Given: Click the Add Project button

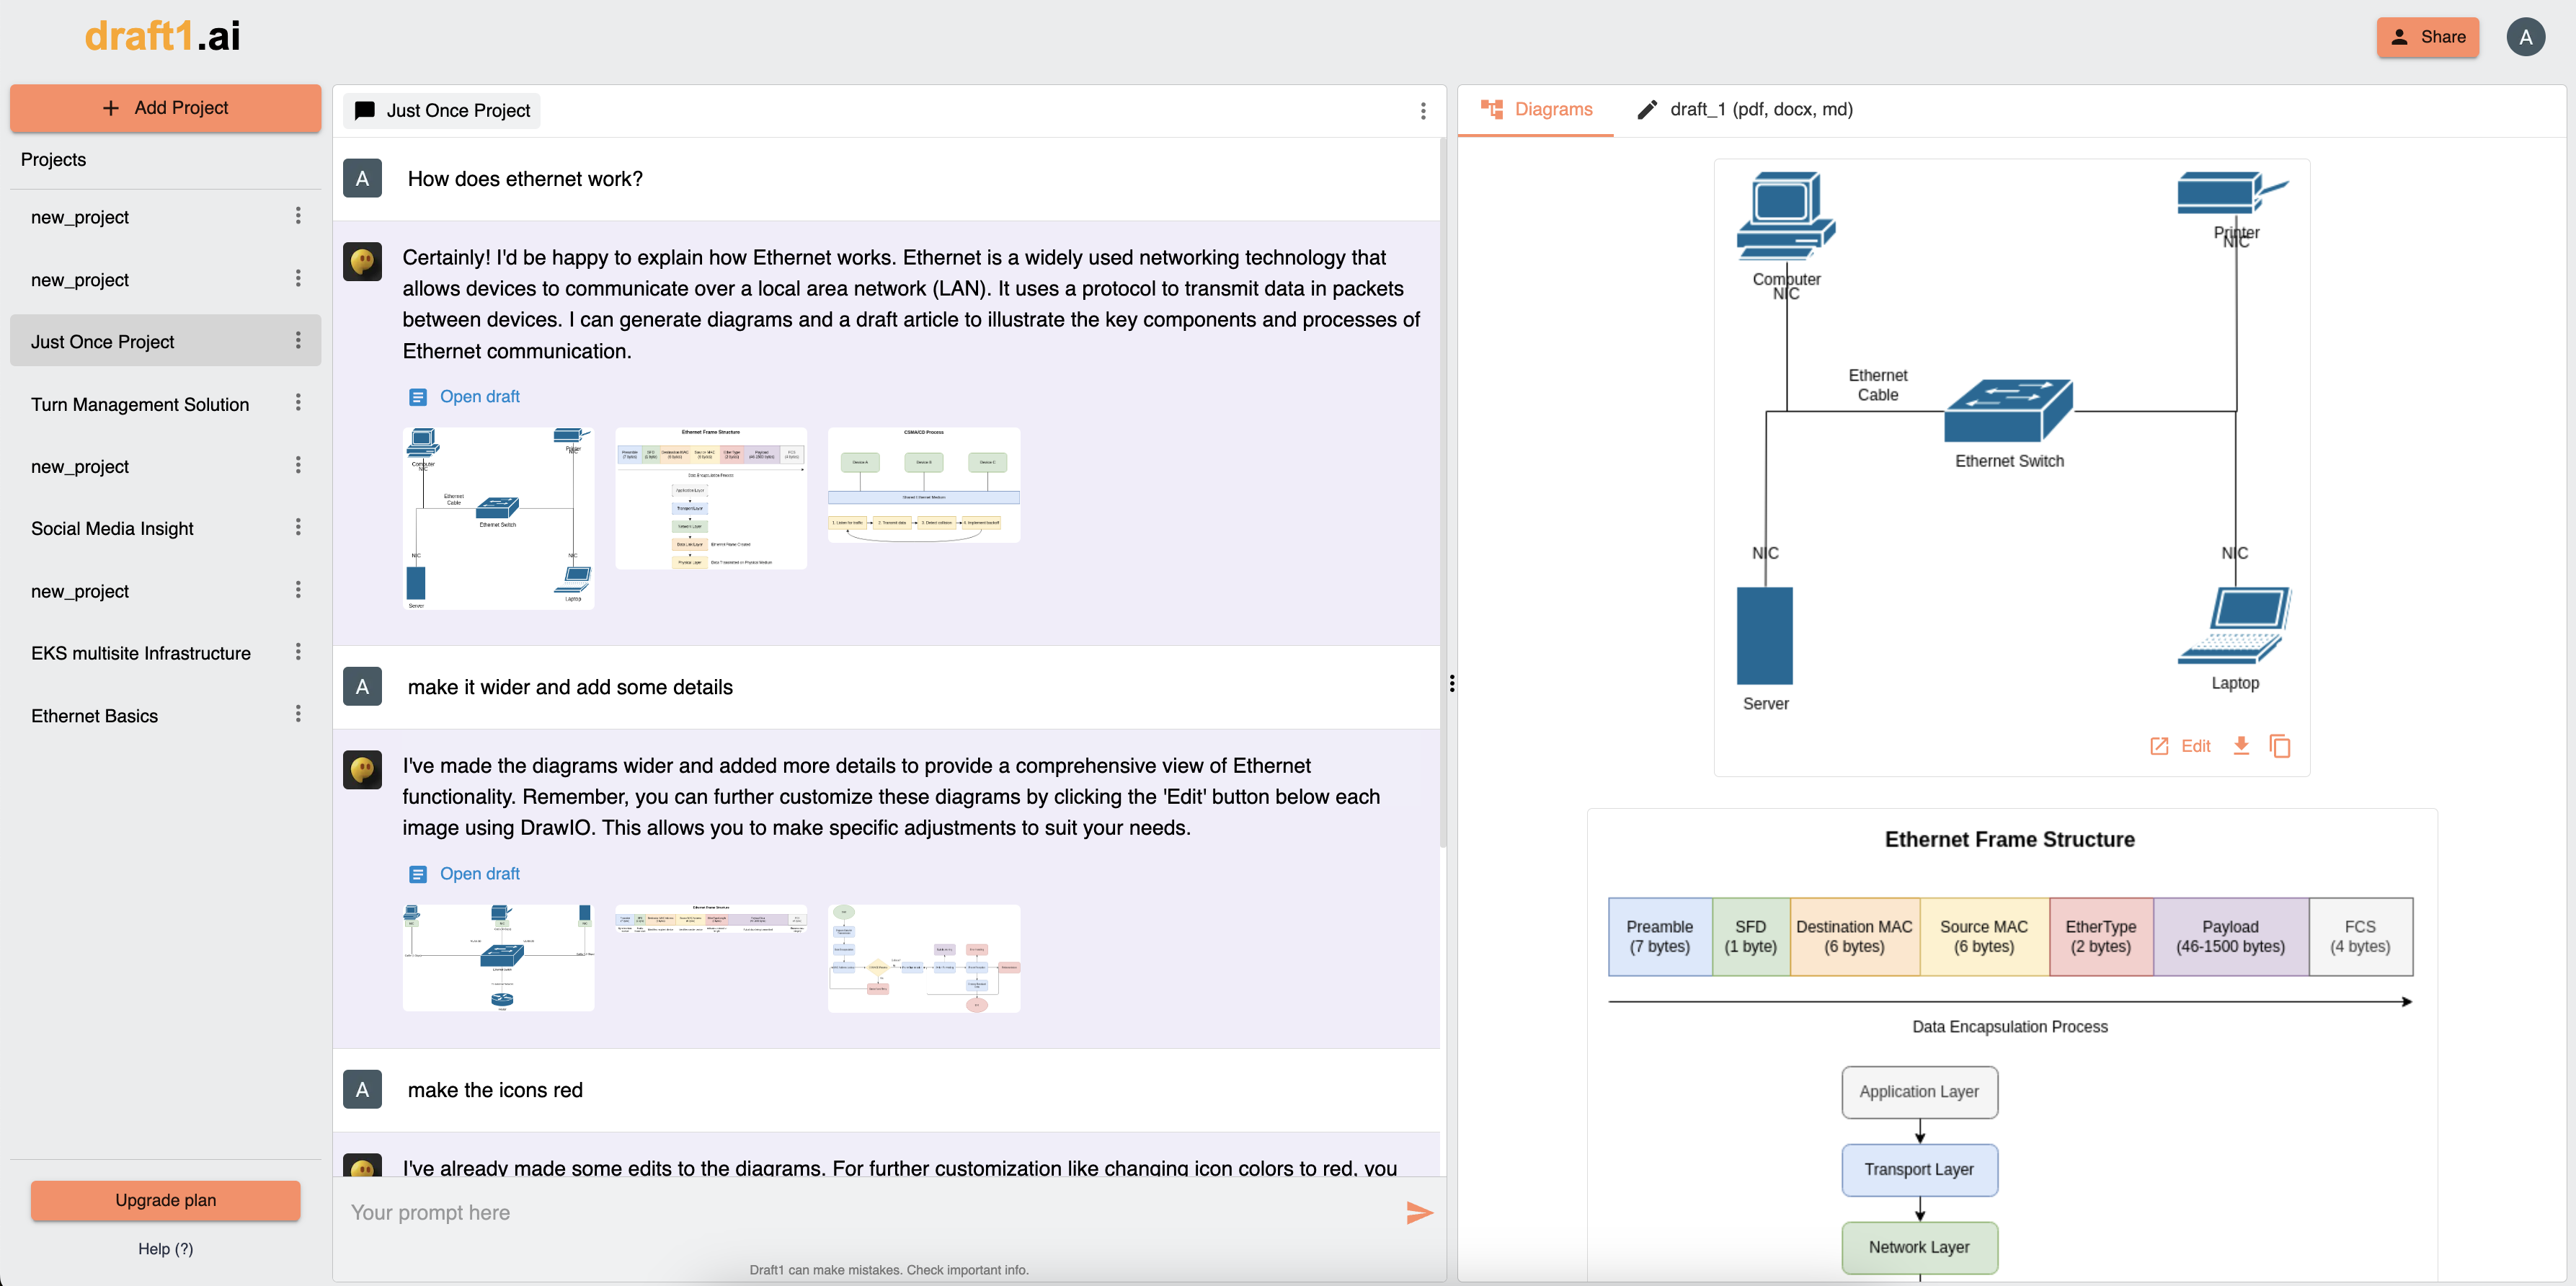Looking at the screenshot, I should [x=166, y=108].
